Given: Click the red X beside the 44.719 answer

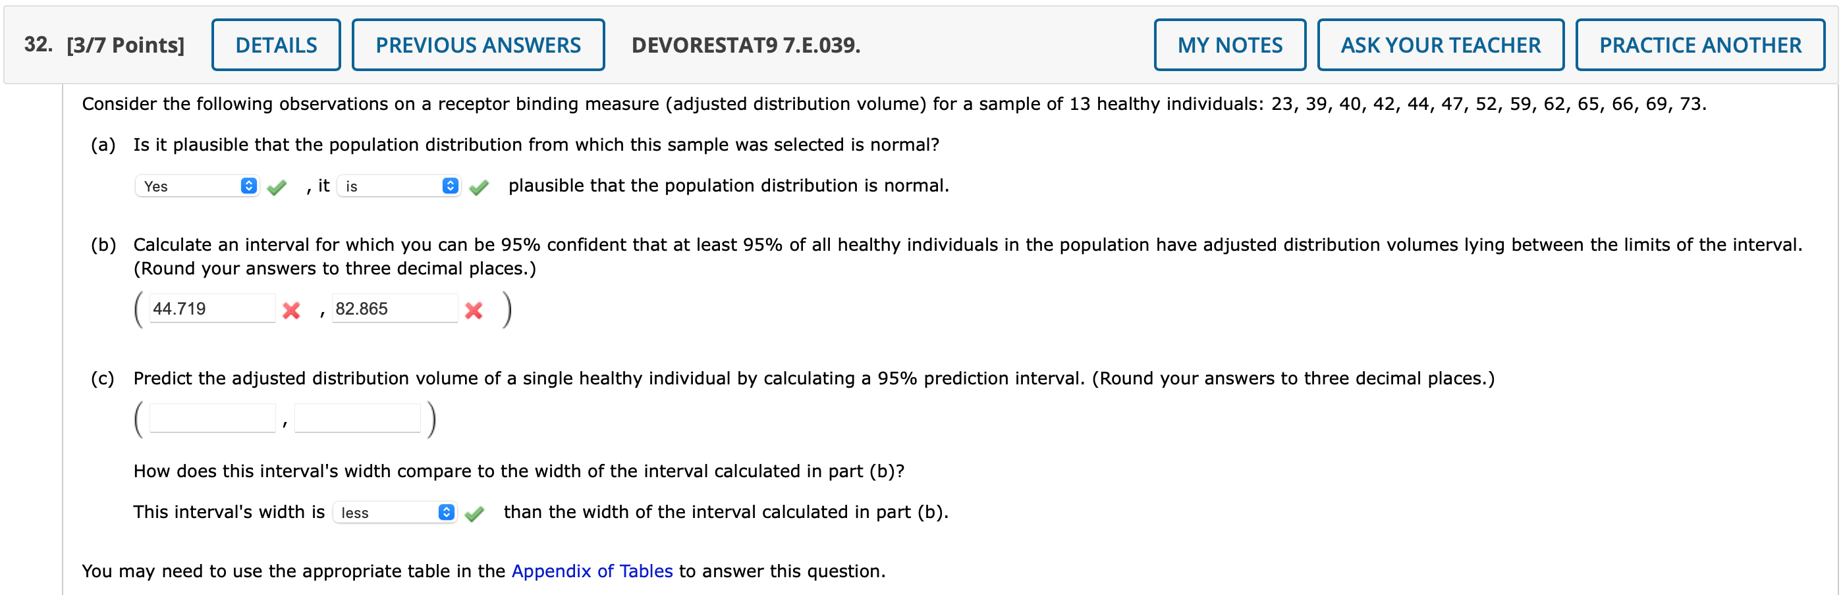Looking at the screenshot, I should pos(291,311).
